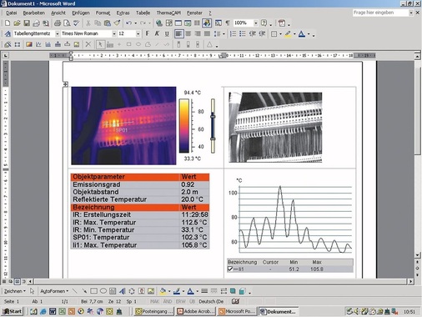
Task: Decrease indent icon
Action: click(253, 34)
